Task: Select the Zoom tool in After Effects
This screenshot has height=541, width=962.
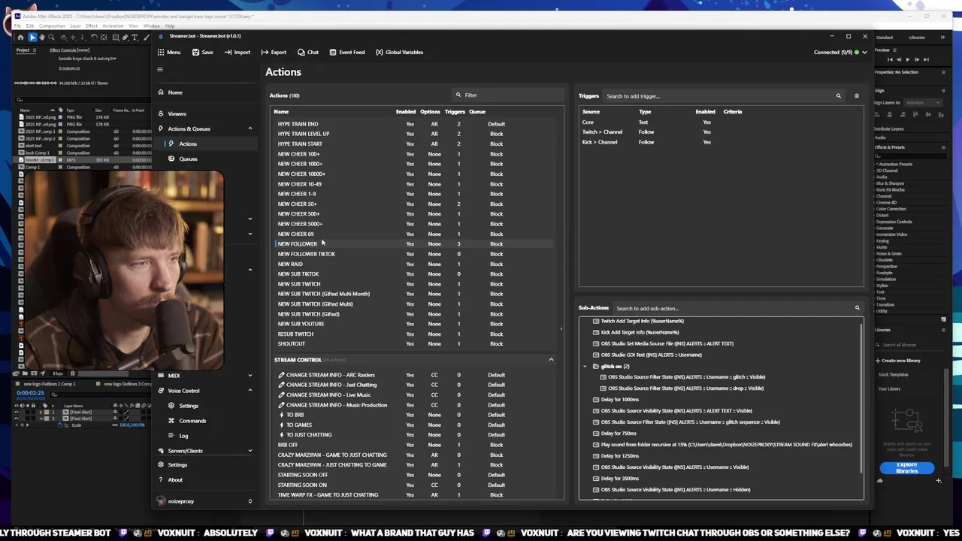Action: point(51,37)
